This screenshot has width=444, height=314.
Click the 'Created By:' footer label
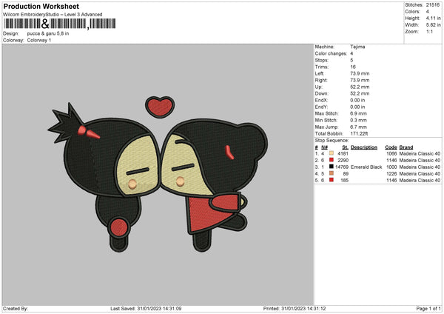click(x=16, y=309)
